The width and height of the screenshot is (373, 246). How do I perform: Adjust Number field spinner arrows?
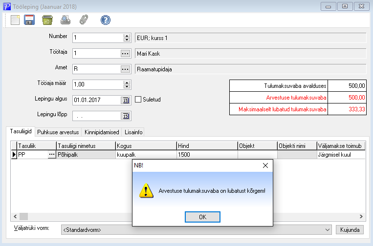point(127,38)
